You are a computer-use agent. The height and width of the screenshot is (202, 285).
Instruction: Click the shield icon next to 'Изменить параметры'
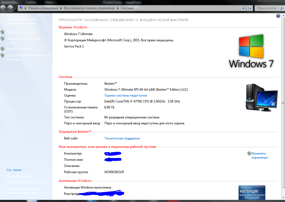click(x=249, y=153)
